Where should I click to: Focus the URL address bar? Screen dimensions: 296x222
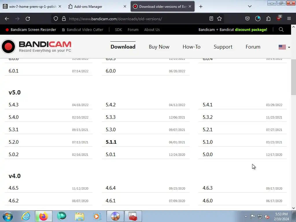(137, 19)
